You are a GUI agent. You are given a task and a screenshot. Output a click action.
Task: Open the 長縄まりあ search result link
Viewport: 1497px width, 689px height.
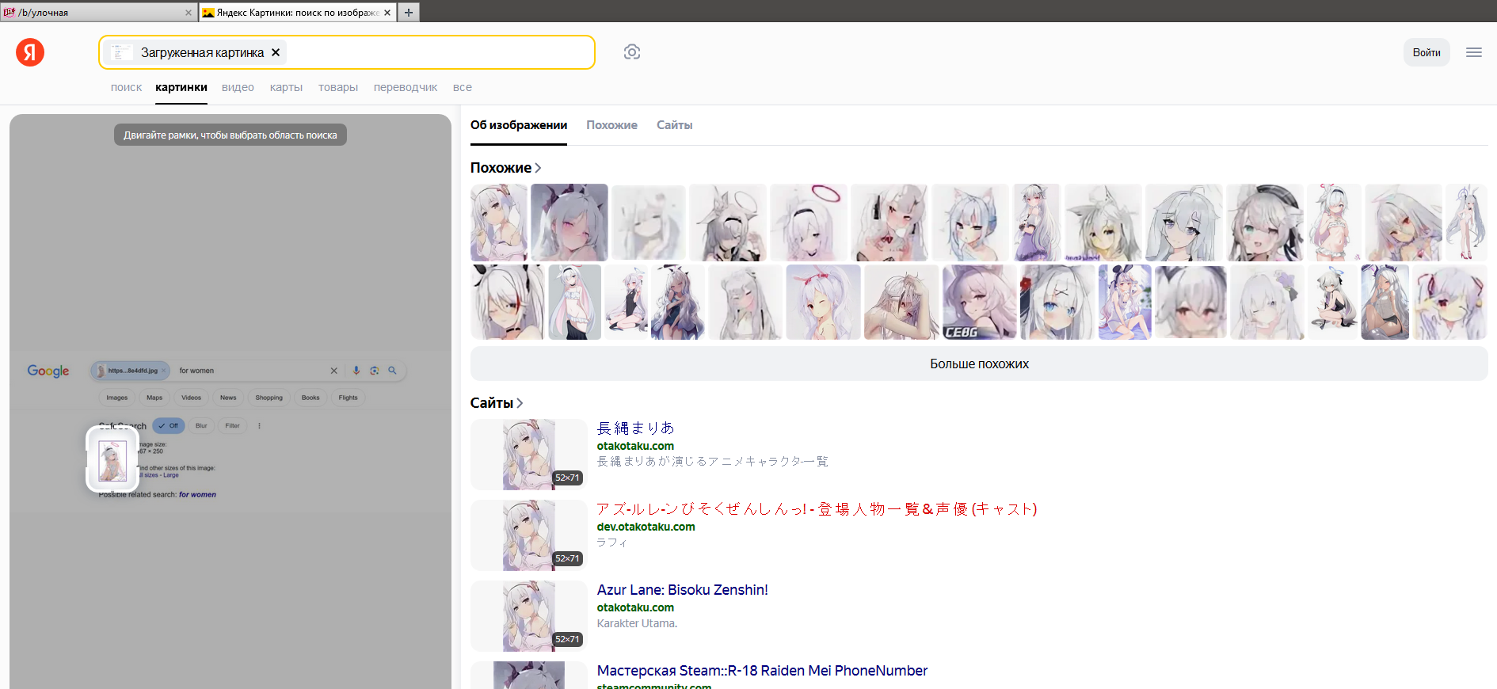click(x=635, y=428)
